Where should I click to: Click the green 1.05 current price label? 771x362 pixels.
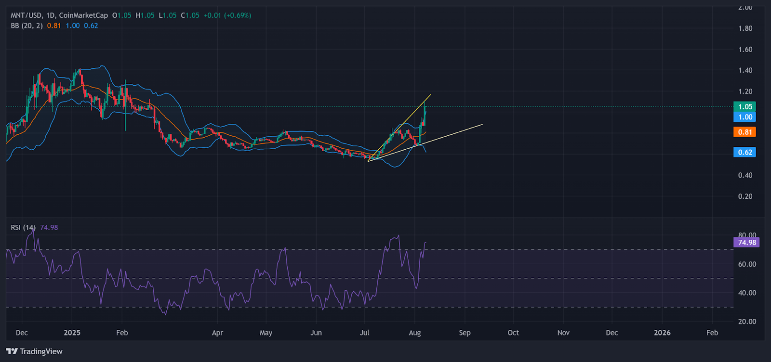pyautogui.click(x=744, y=107)
